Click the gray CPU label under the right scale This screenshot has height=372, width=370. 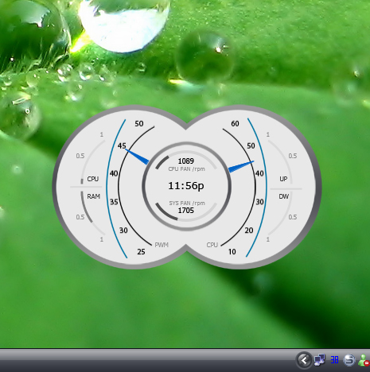(212, 245)
